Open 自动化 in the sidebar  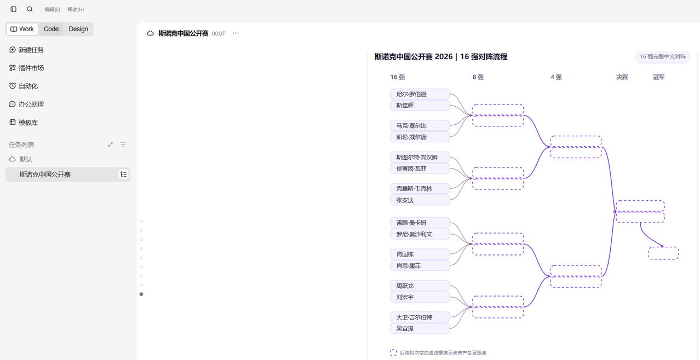(x=28, y=86)
